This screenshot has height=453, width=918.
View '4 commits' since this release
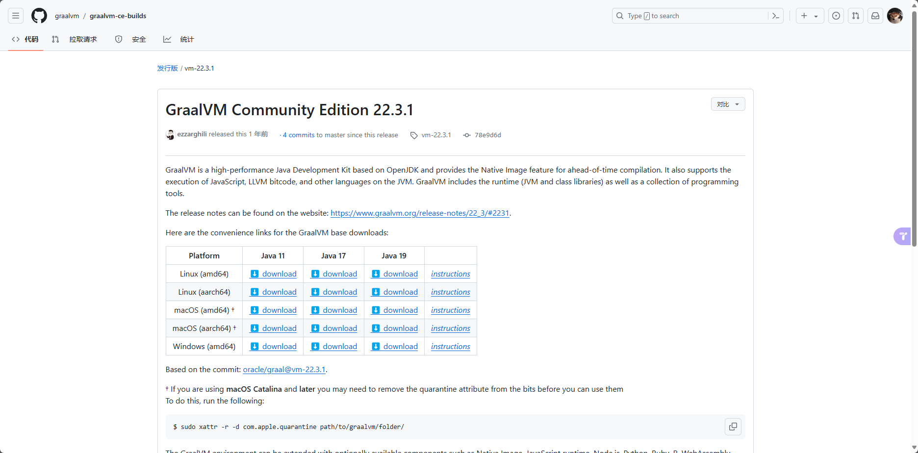pyautogui.click(x=299, y=135)
